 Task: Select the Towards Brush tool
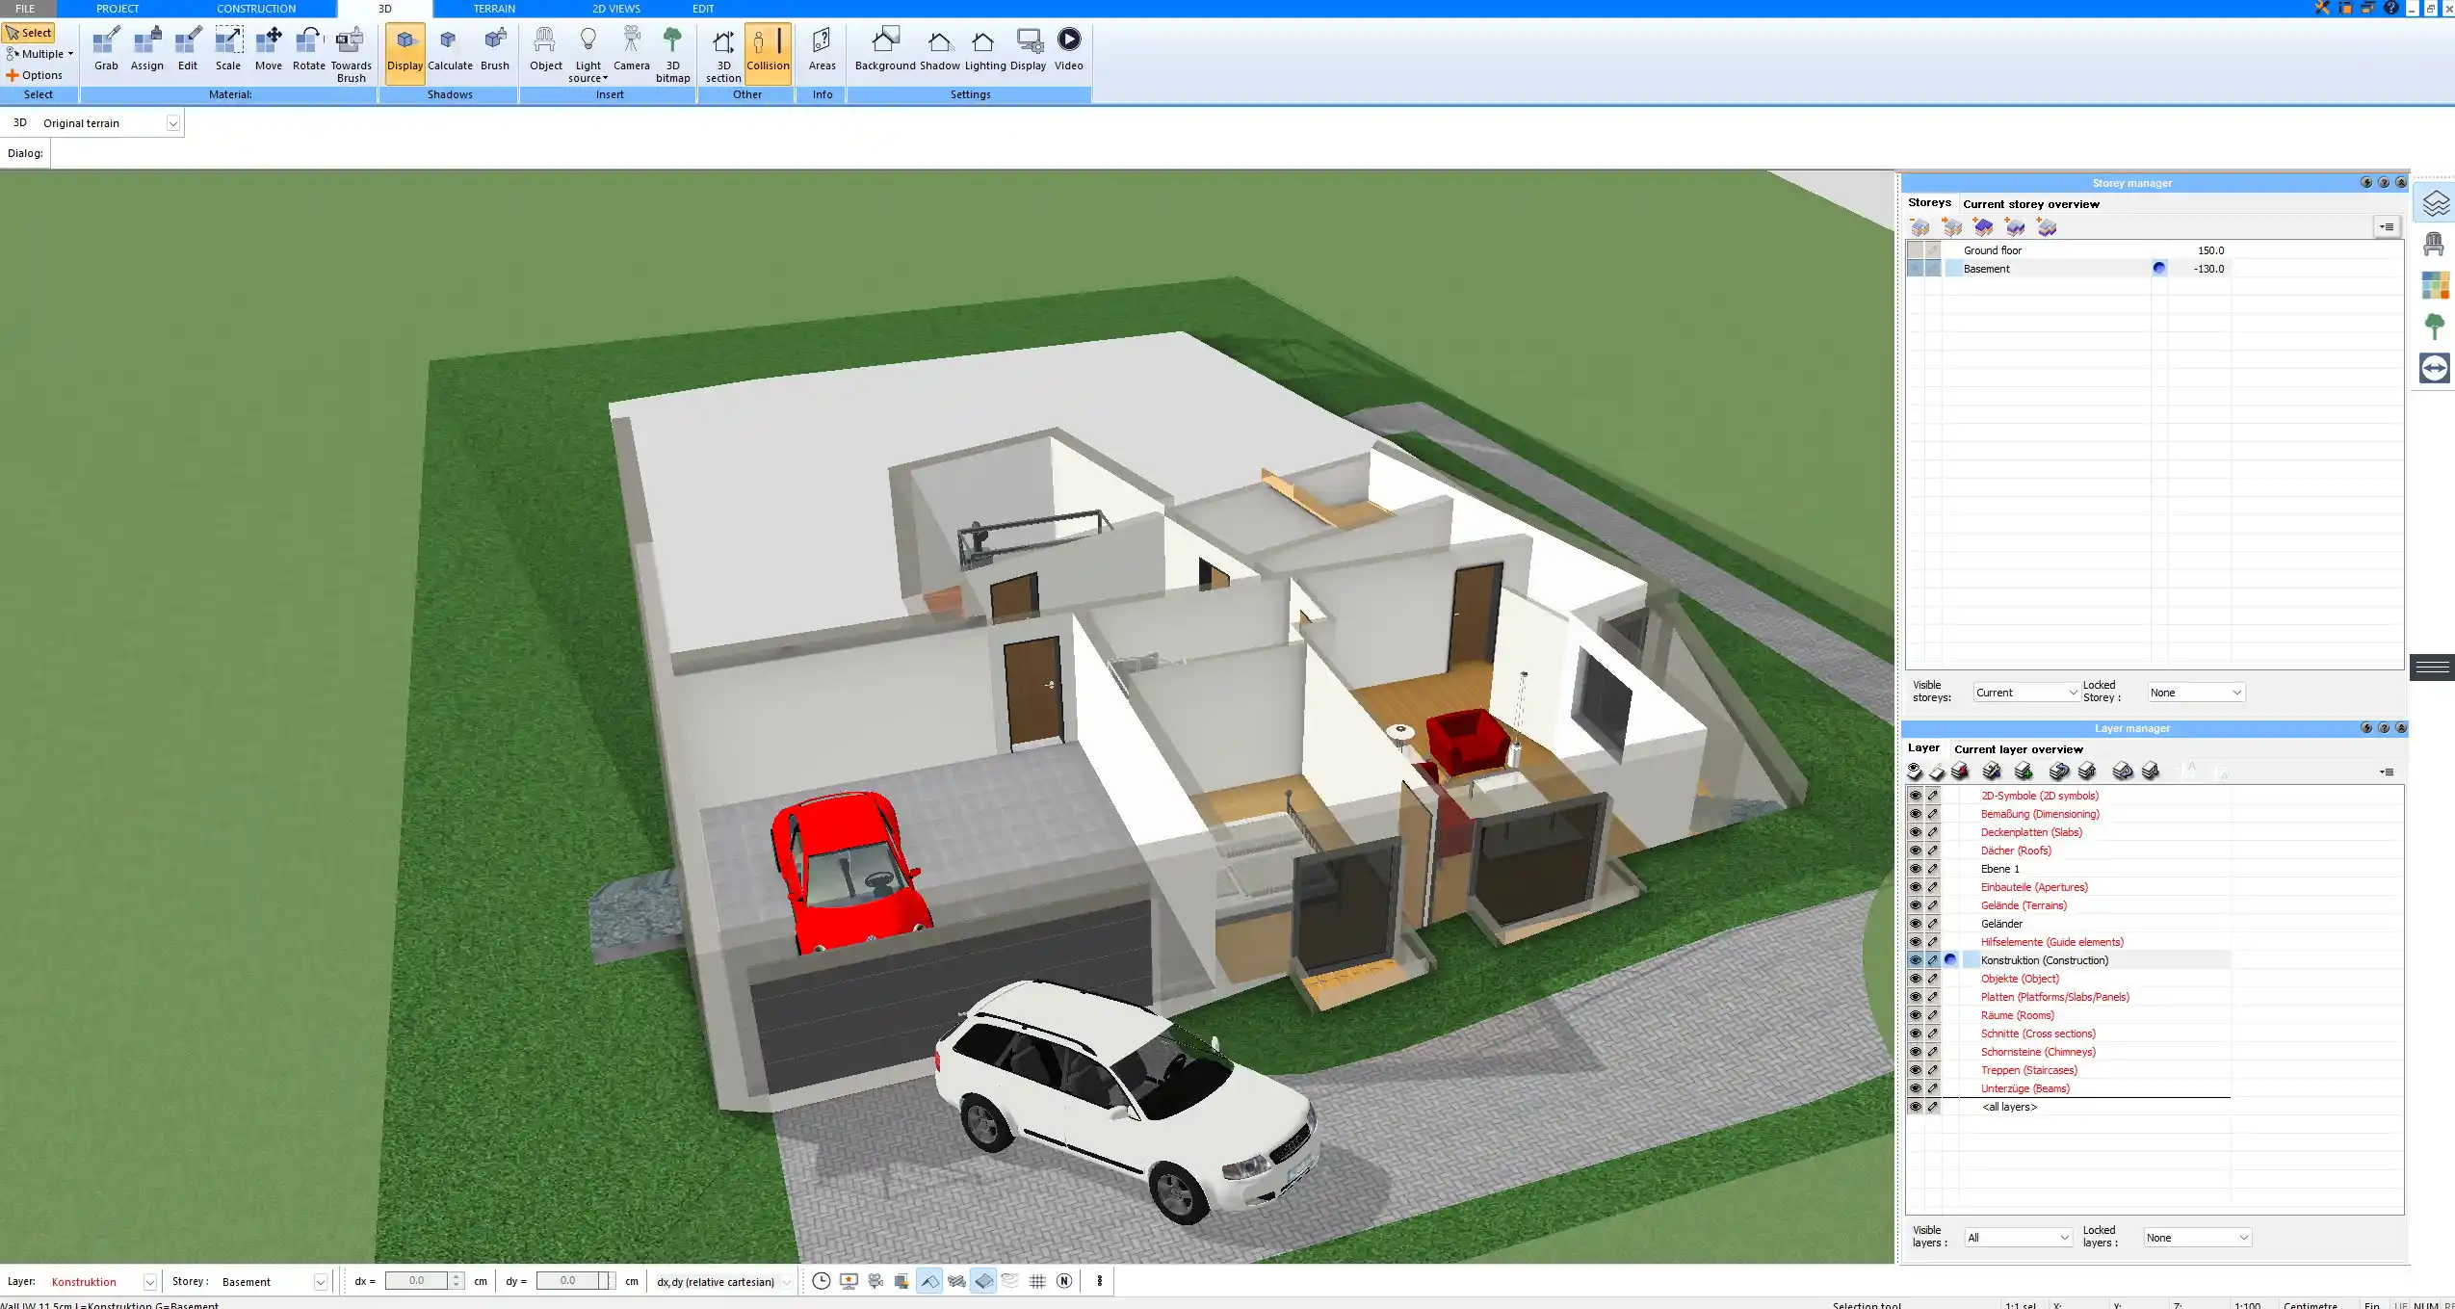[351, 55]
